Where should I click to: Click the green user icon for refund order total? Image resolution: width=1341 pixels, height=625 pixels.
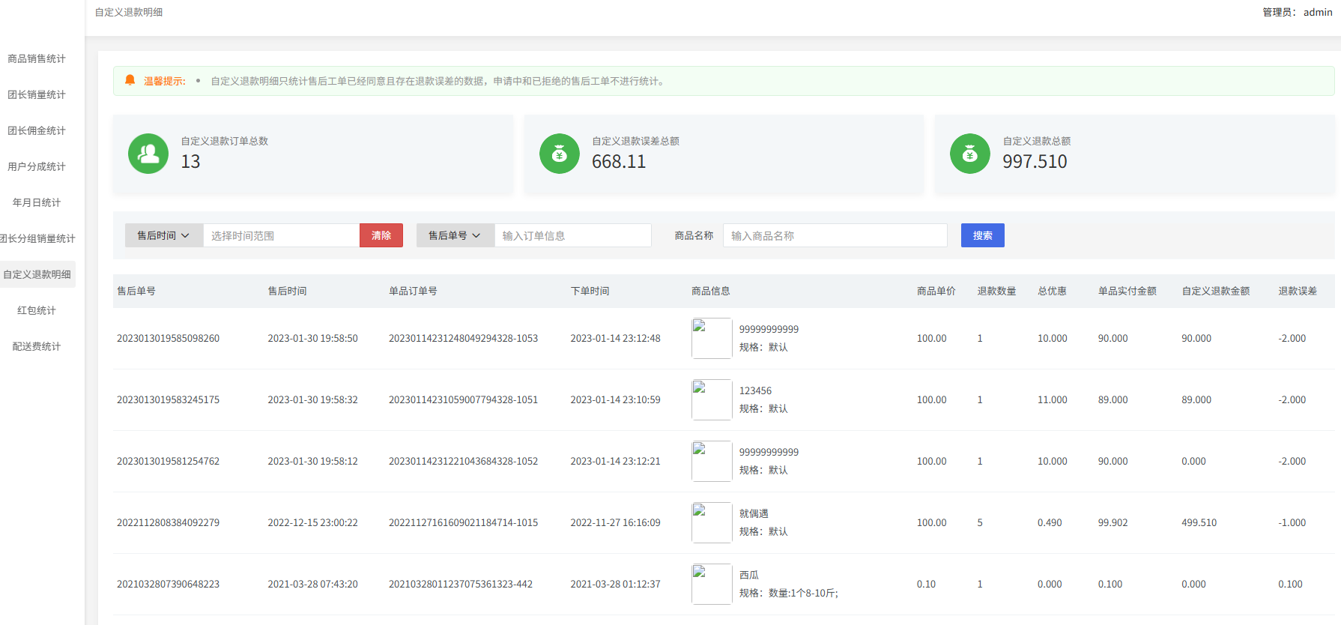tap(148, 154)
